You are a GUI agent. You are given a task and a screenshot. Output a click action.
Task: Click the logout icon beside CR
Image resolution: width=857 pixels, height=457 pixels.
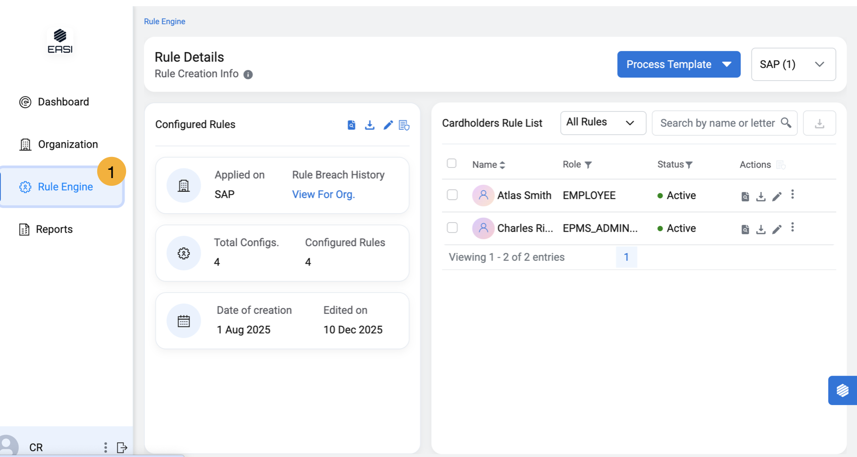click(122, 447)
